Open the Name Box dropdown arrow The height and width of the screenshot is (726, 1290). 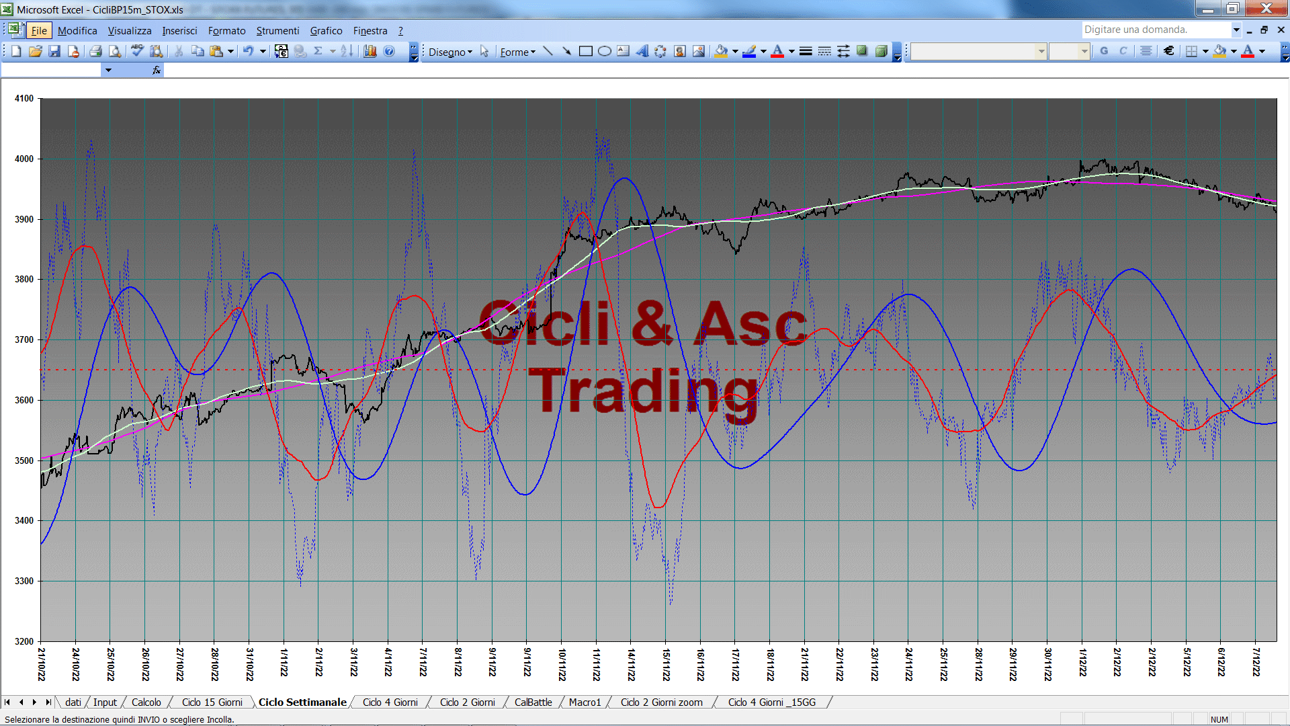(x=108, y=70)
